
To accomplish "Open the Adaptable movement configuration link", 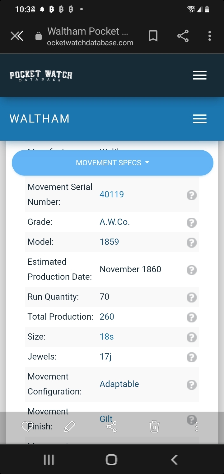I will (119, 384).
